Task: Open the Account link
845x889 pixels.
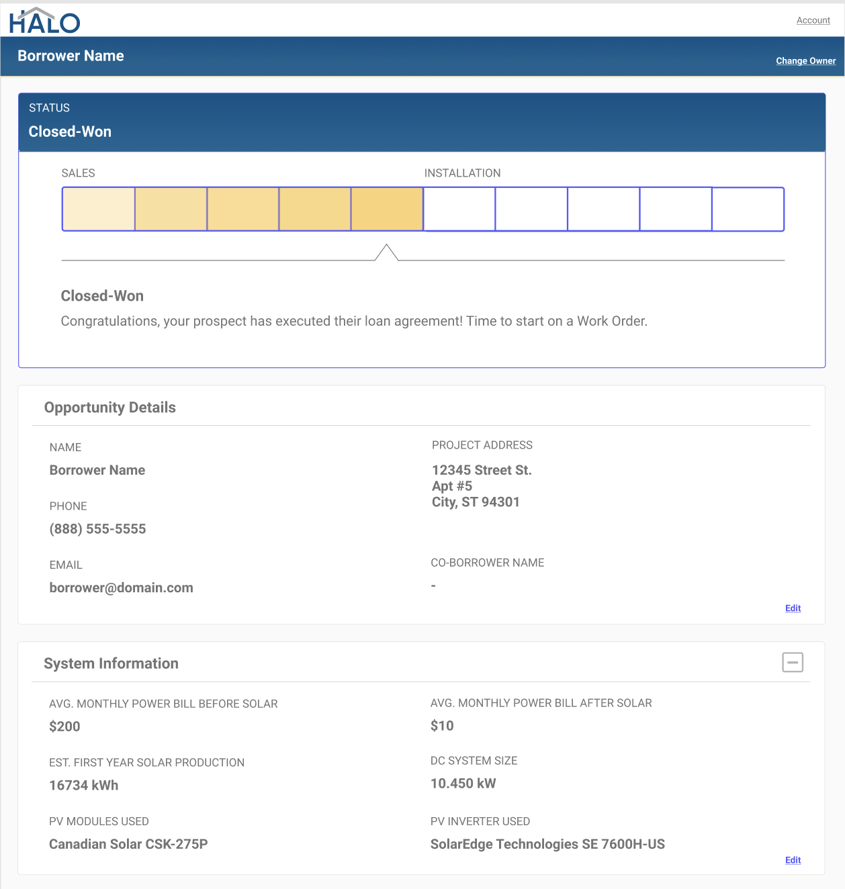Action: [813, 20]
